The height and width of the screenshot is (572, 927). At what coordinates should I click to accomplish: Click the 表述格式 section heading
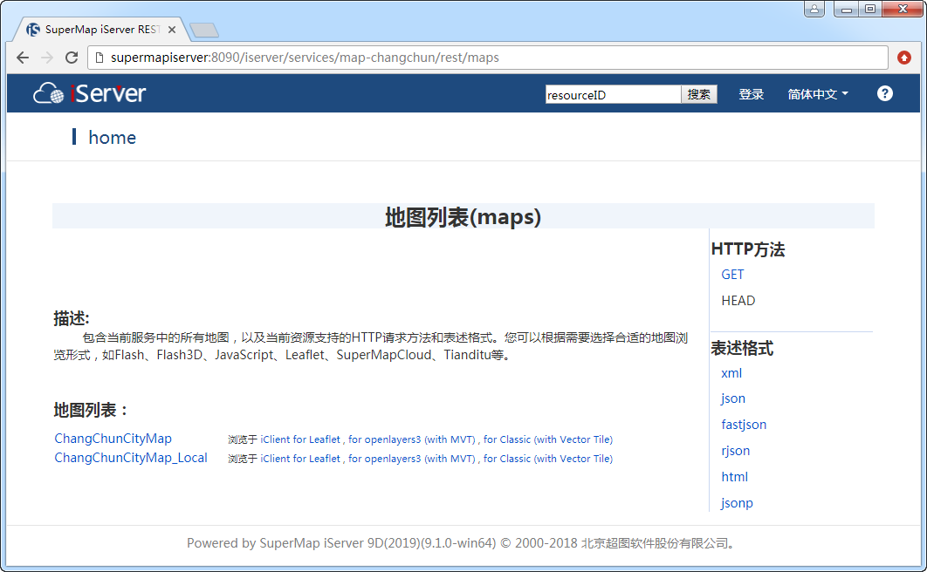742,348
